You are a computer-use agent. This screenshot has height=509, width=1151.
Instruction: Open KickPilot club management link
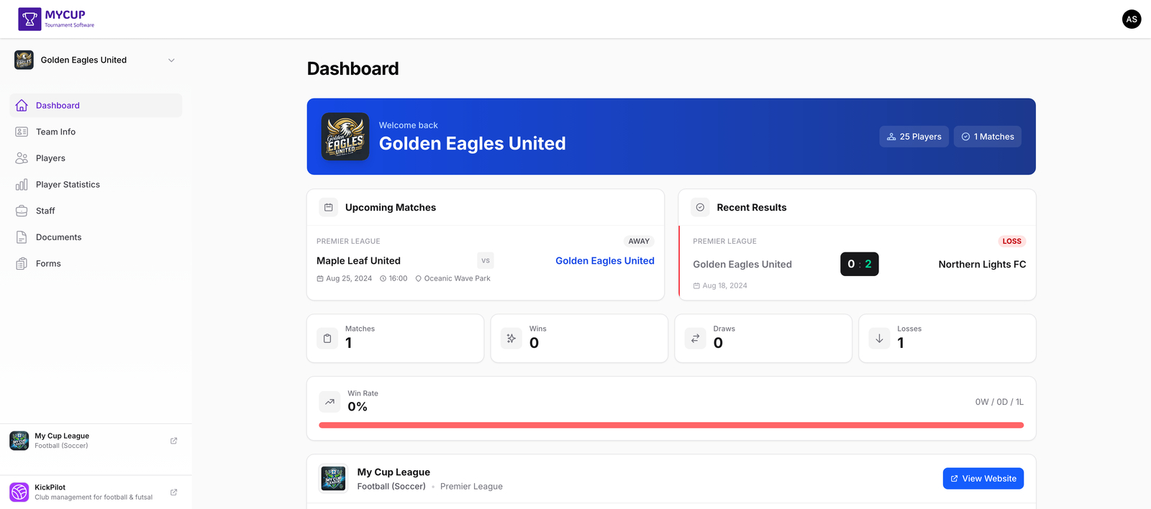pos(96,492)
